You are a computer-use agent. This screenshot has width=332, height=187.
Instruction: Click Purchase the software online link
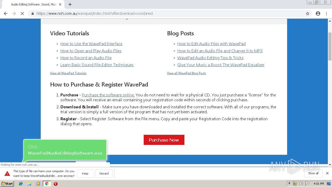click(108, 95)
